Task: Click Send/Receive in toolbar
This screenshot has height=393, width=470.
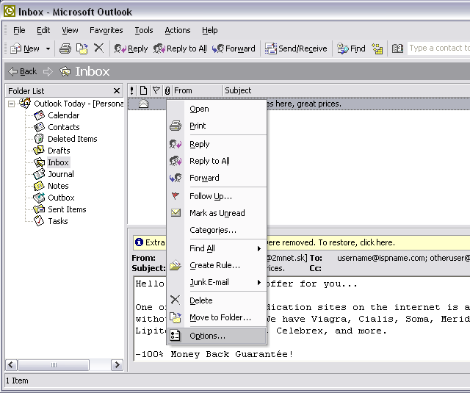Action: pos(296,48)
